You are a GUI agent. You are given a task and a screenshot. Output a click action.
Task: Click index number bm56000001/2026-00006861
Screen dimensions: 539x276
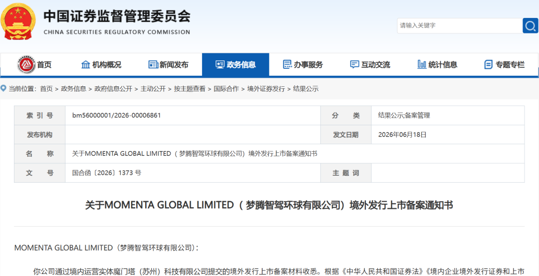point(116,115)
